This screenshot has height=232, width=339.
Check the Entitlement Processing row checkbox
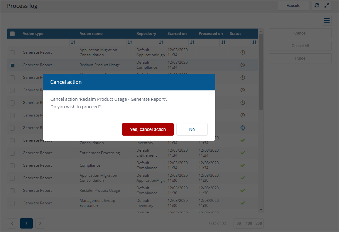tap(12, 153)
